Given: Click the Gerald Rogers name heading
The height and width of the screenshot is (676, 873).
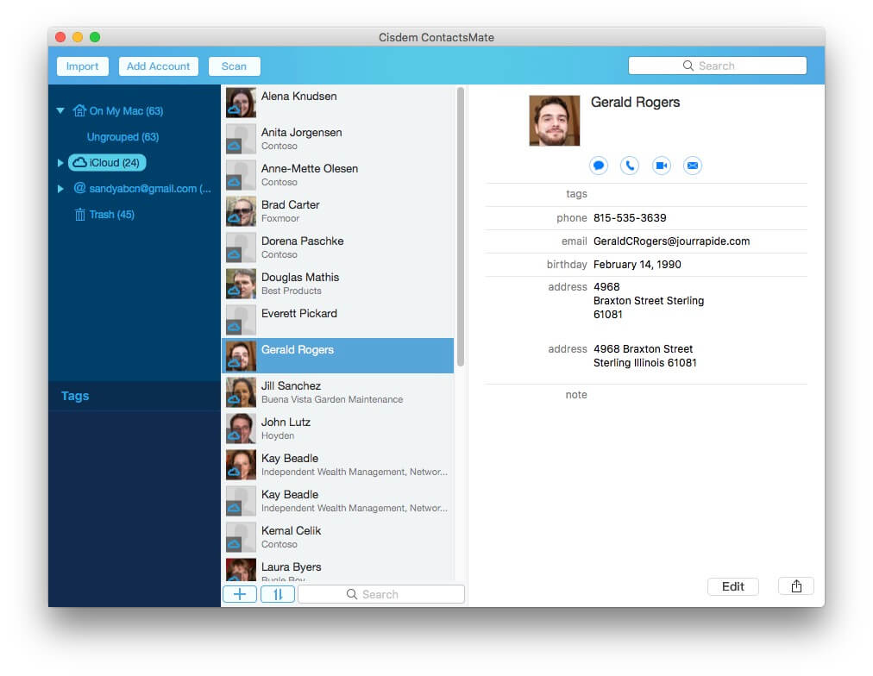Looking at the screenshot, I should coord(635,103).
